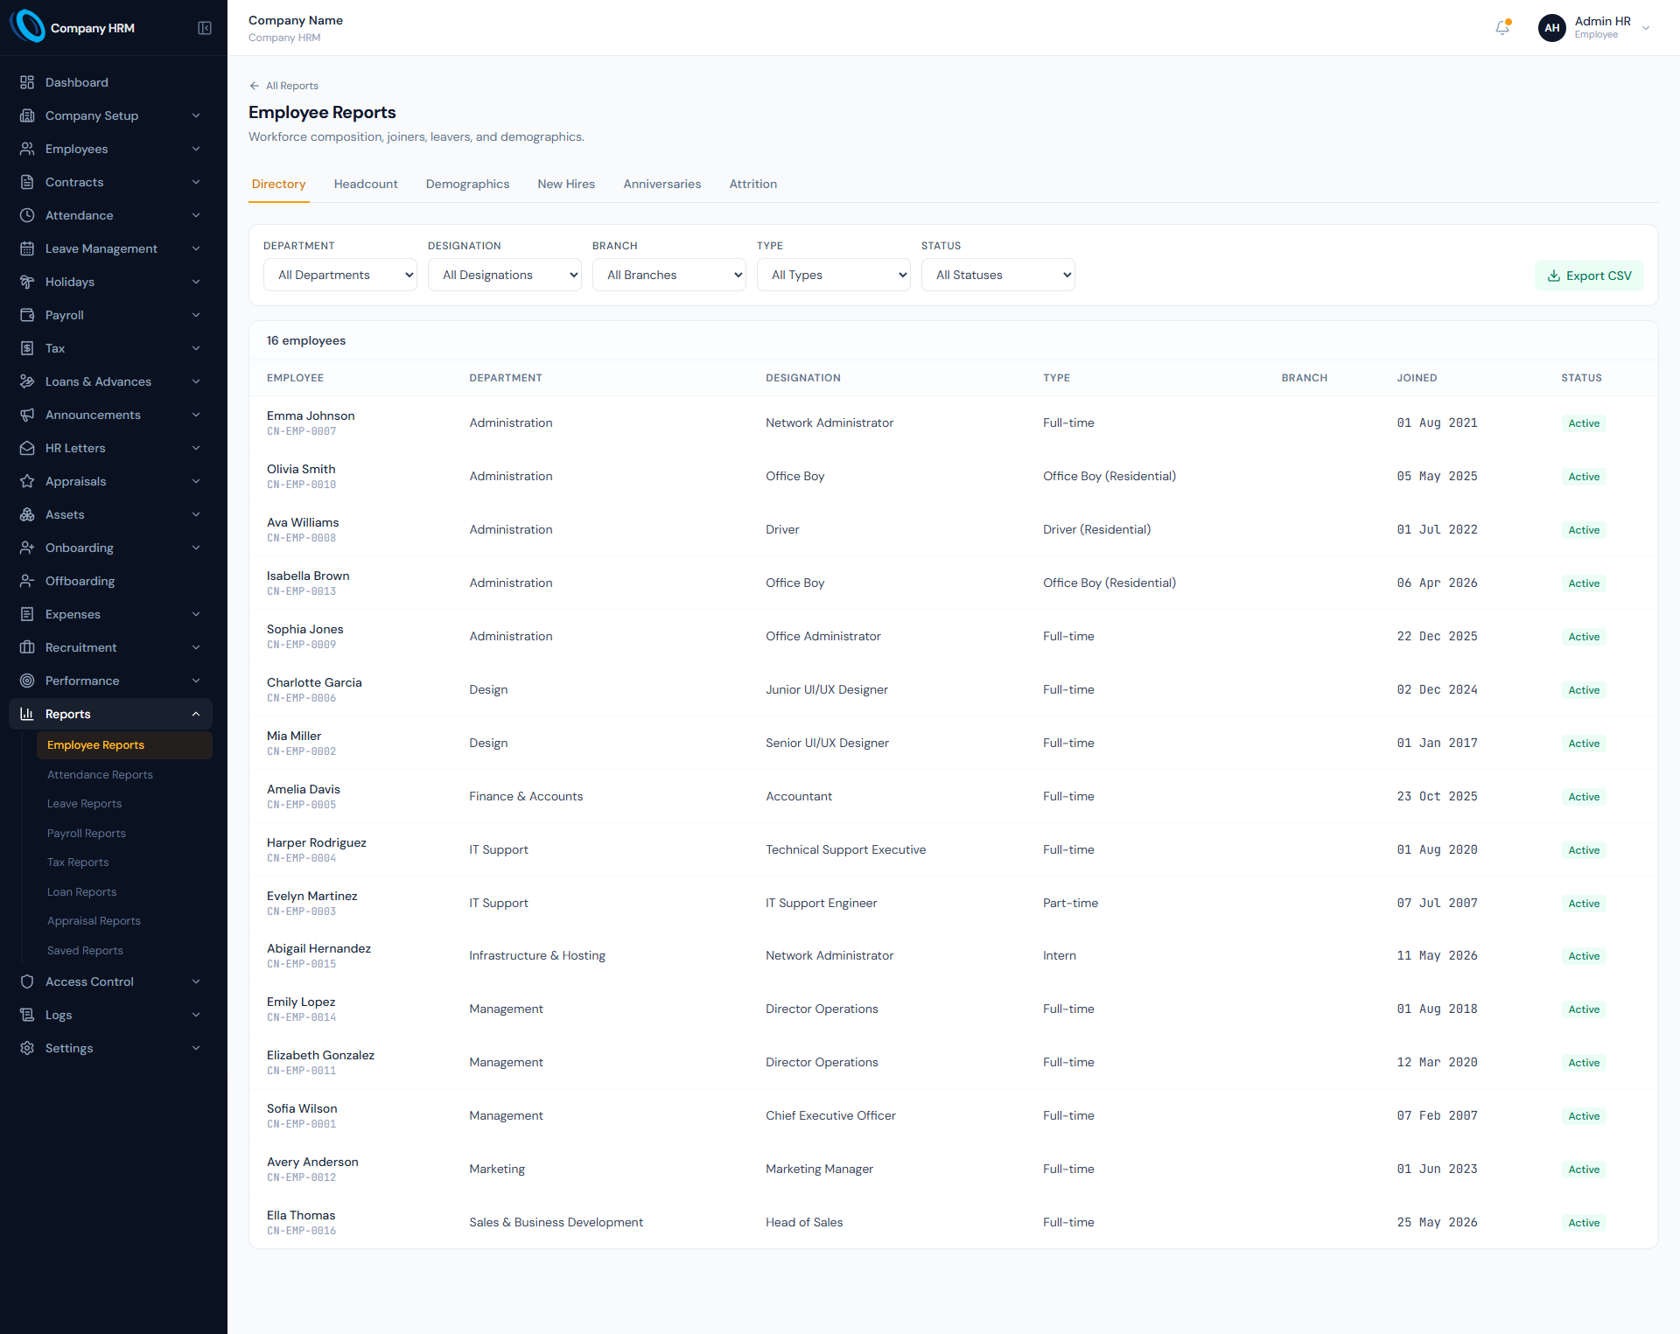Collapse the Reports menu chevron

click(x=196, y=714)
